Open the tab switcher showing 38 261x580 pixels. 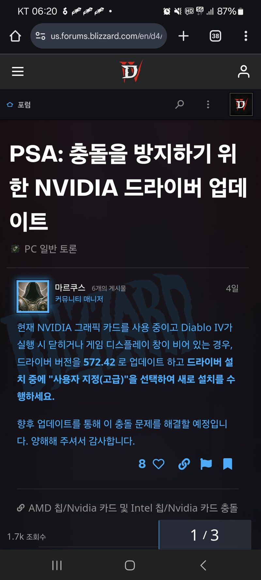(215, 36)
